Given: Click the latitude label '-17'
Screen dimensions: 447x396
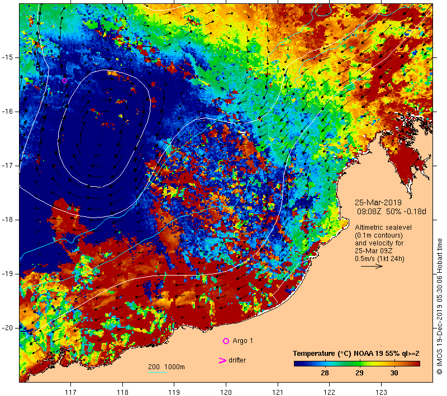Looking at the screenshot, I should 7,166.
